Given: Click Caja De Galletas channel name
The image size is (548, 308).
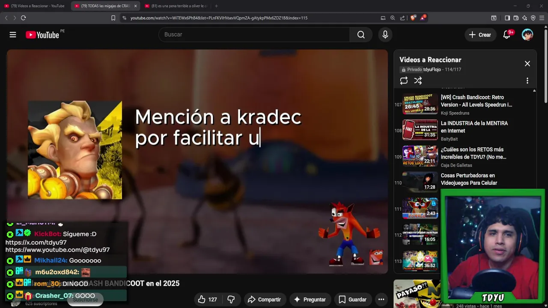Looking at the screenshot, I should tap(456, 165).
